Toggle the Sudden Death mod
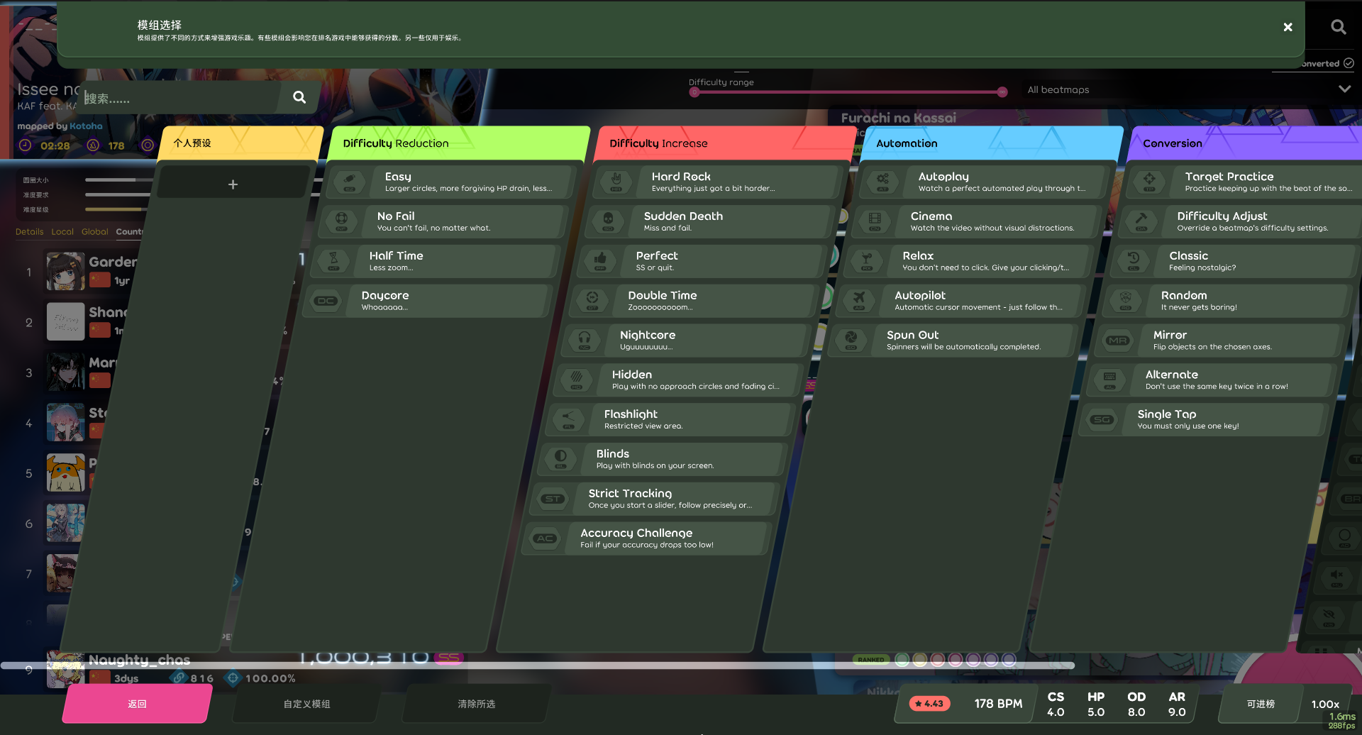This screenshot has width=1362, height=735. 709,221
